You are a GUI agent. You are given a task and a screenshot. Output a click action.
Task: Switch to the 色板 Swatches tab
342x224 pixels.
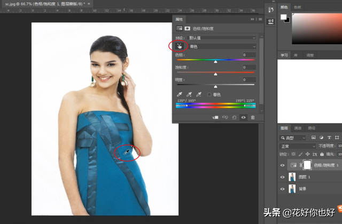297,7
